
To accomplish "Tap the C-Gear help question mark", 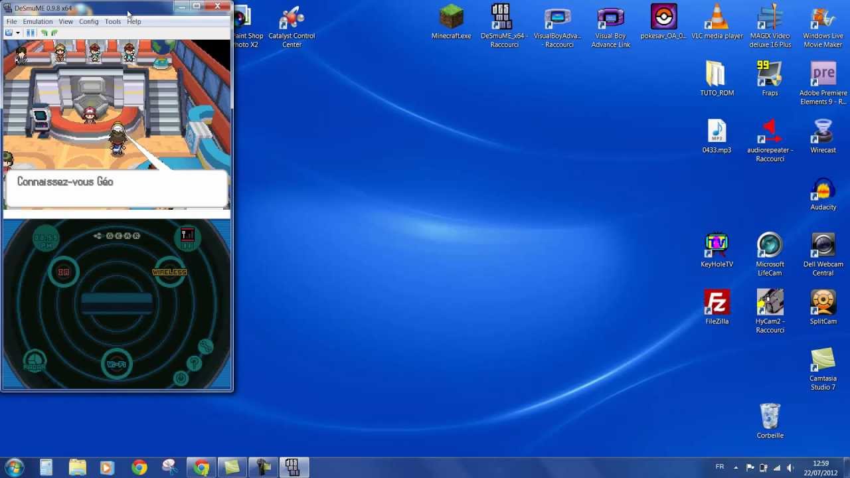I will 193,363.
